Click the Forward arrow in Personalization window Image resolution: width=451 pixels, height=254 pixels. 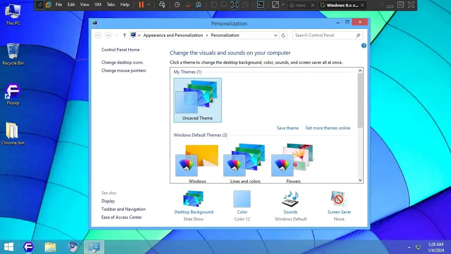(x=108, y=35)
